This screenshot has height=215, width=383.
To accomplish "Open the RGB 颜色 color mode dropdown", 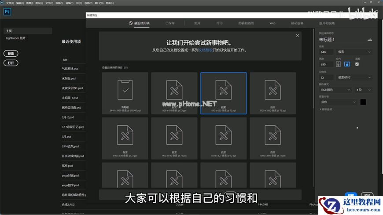I will pos(335,90).
